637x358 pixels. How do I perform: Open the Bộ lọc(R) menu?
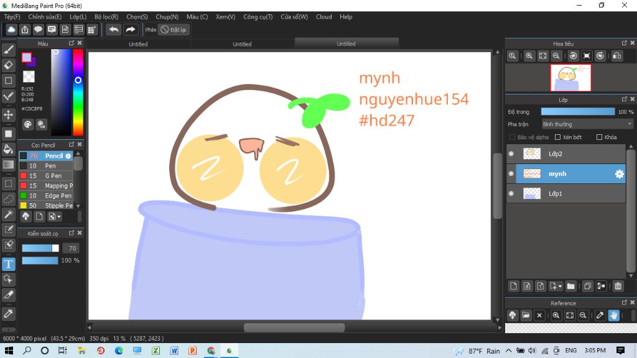[x=106, y=17]
